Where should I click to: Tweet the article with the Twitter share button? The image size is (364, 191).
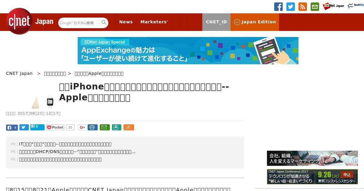pyautogui.click(x=24, y=127)
